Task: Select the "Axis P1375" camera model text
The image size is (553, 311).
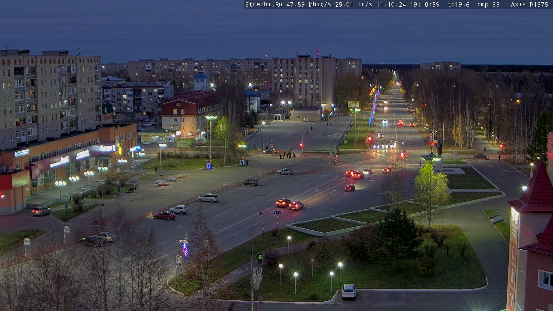Action: (529, 4)
